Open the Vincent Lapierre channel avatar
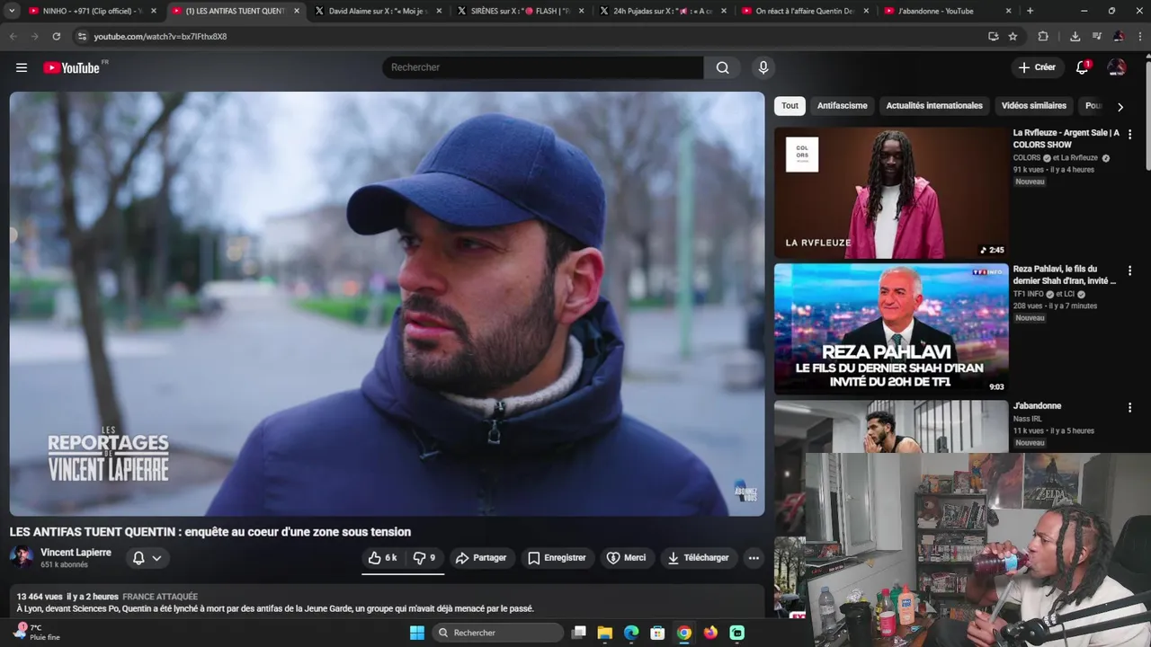This screenshot has width=1151, height=647. 22,557
